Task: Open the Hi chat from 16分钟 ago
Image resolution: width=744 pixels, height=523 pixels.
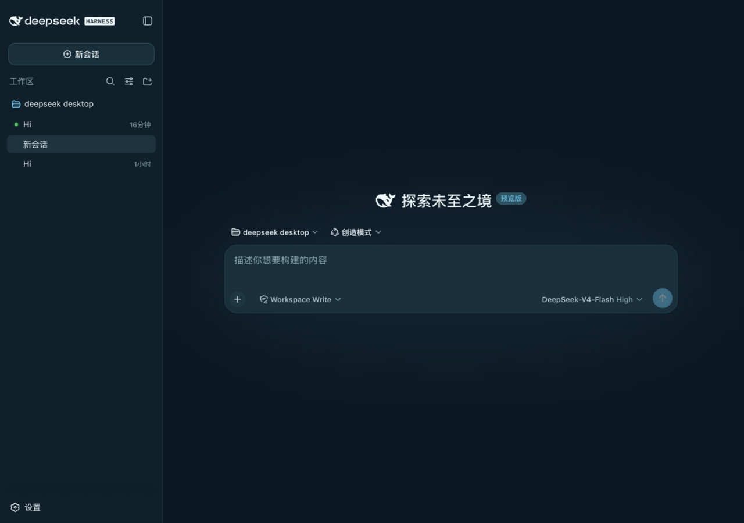Action: [81, 124]
